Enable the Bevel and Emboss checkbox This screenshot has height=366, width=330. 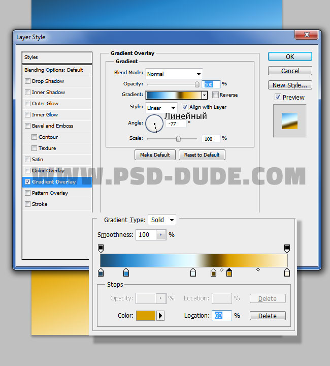coord(27,126)
